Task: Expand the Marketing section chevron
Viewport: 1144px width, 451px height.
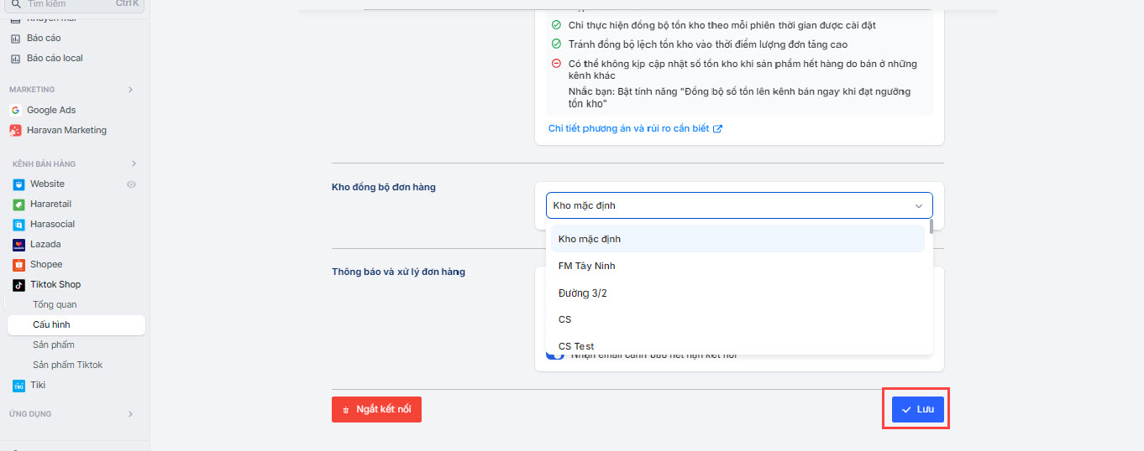Action: point(130,90)
